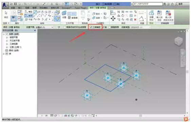
Task: Select 图纸 (全部) sheets in project browser
Action: 14,50
